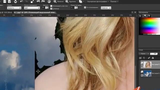The width and height of the screenshot is (160, 90).
Task: Select the gray swatch under the spectrum
Action: click(x=149, y=34)
